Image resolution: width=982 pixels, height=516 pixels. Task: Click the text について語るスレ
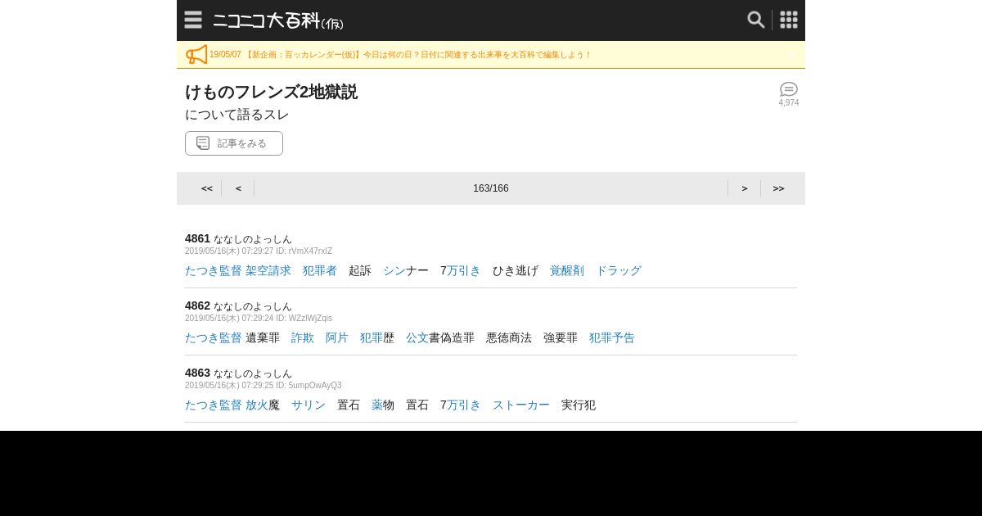(x=237, y=115)
